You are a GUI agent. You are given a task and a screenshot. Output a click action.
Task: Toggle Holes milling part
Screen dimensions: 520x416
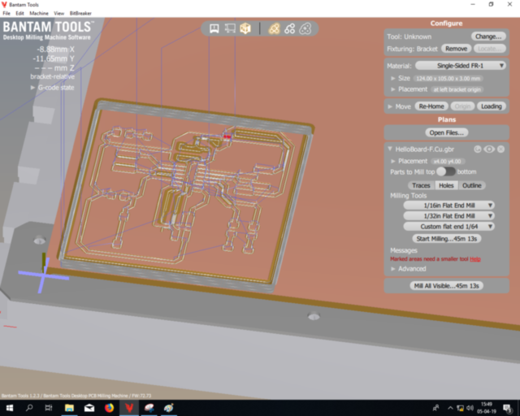pyautogui.click(x=446, y=185)
